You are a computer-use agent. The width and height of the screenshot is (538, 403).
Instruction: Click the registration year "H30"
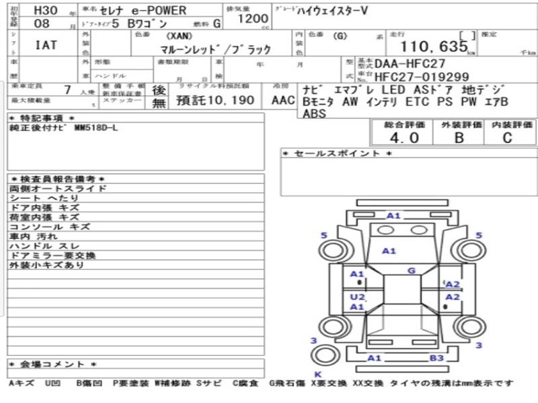pyautogui.click(x=46, y=10)
